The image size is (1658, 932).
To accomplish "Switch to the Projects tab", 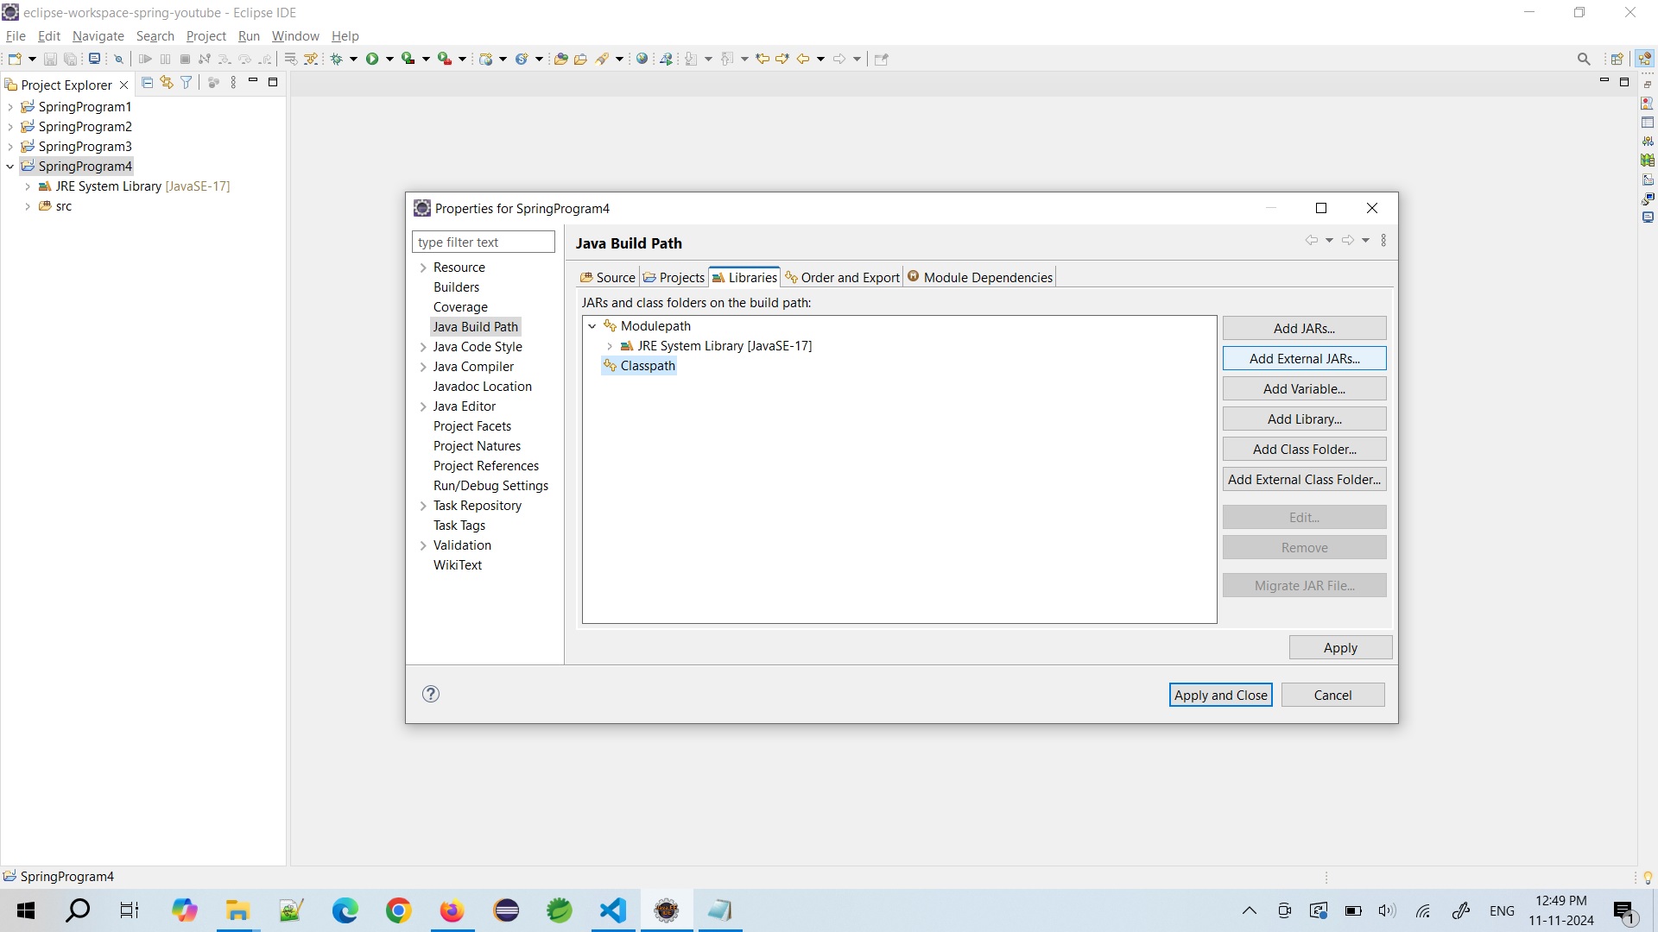I will (674, 277).
